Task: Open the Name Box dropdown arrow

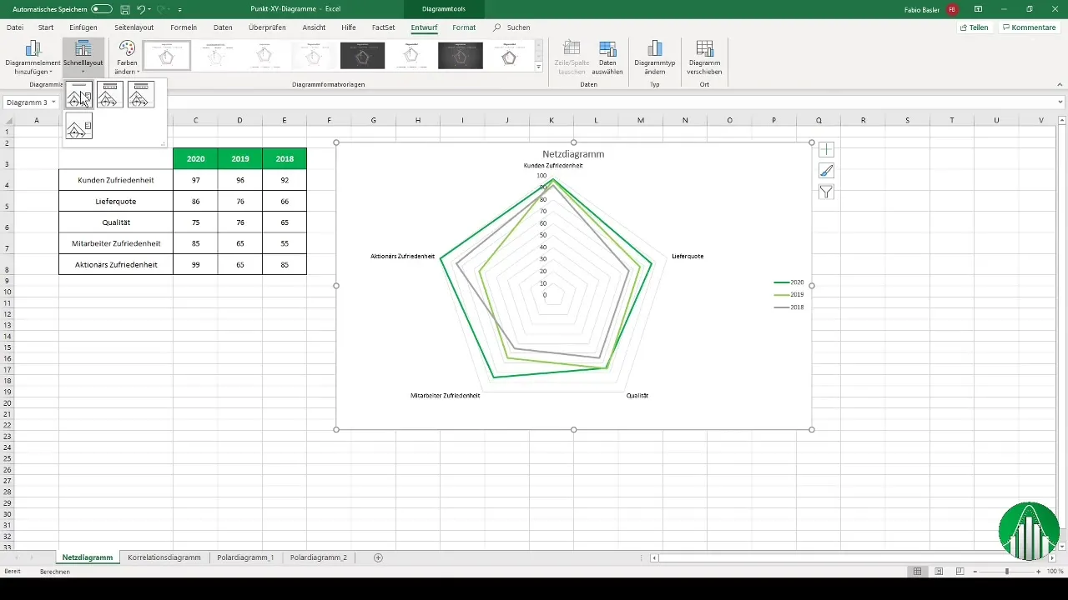Action: pos(53,102)
